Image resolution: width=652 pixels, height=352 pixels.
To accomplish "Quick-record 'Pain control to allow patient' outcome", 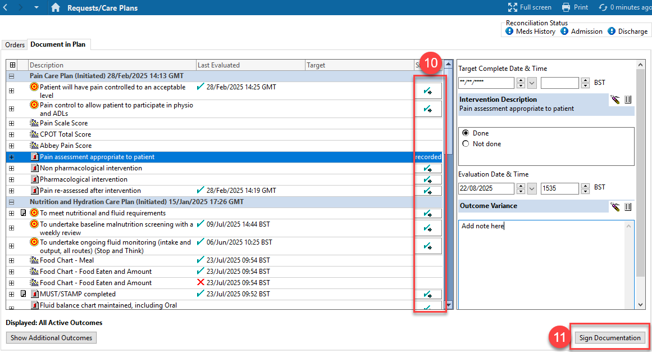I will (428, 109).
